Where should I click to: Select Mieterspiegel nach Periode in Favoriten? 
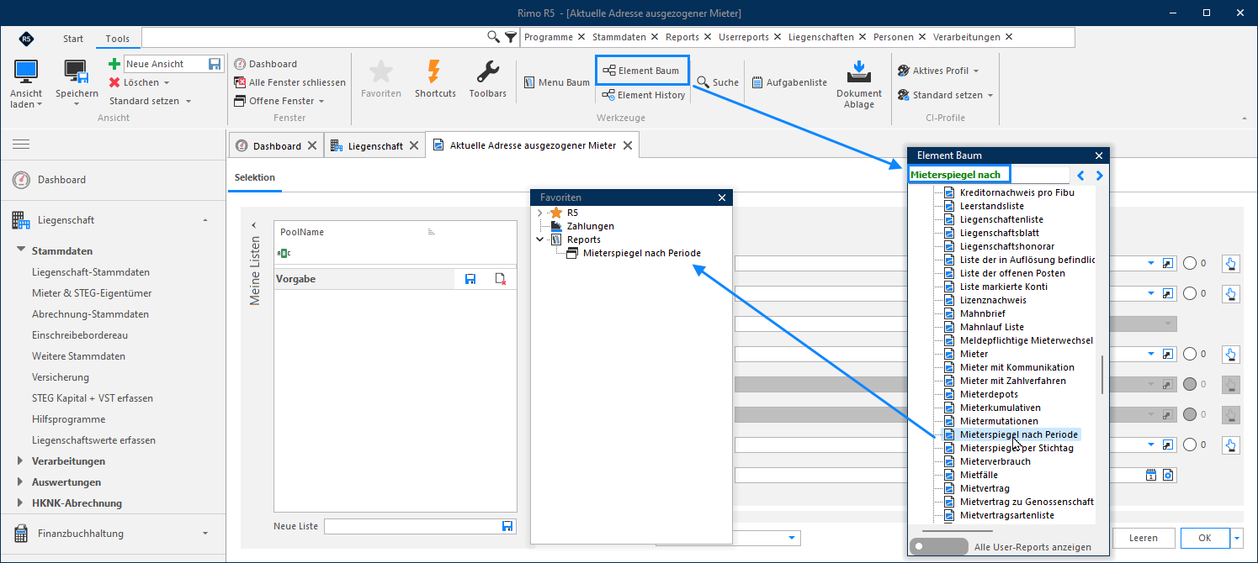pos(641,253)
